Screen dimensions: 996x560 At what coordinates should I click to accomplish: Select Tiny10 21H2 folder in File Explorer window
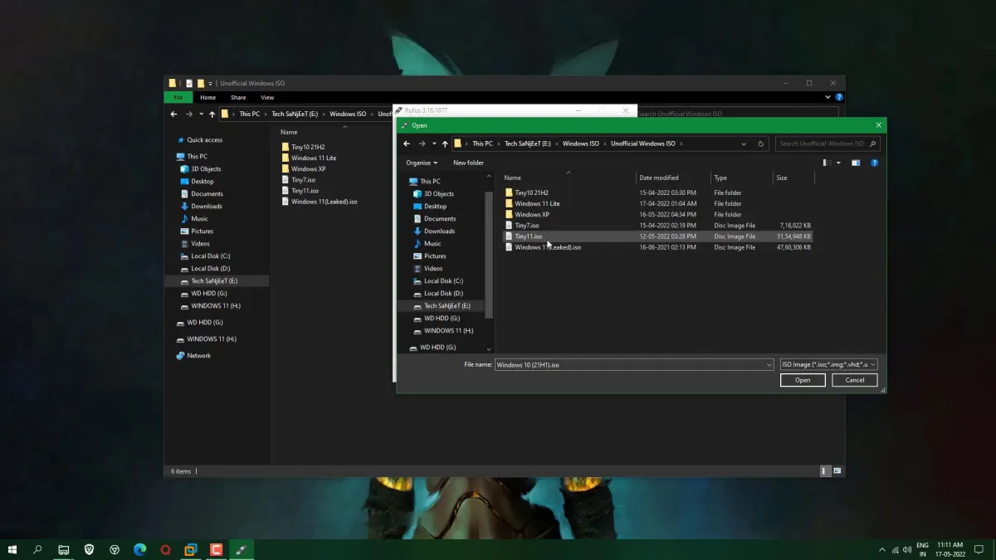307,147
